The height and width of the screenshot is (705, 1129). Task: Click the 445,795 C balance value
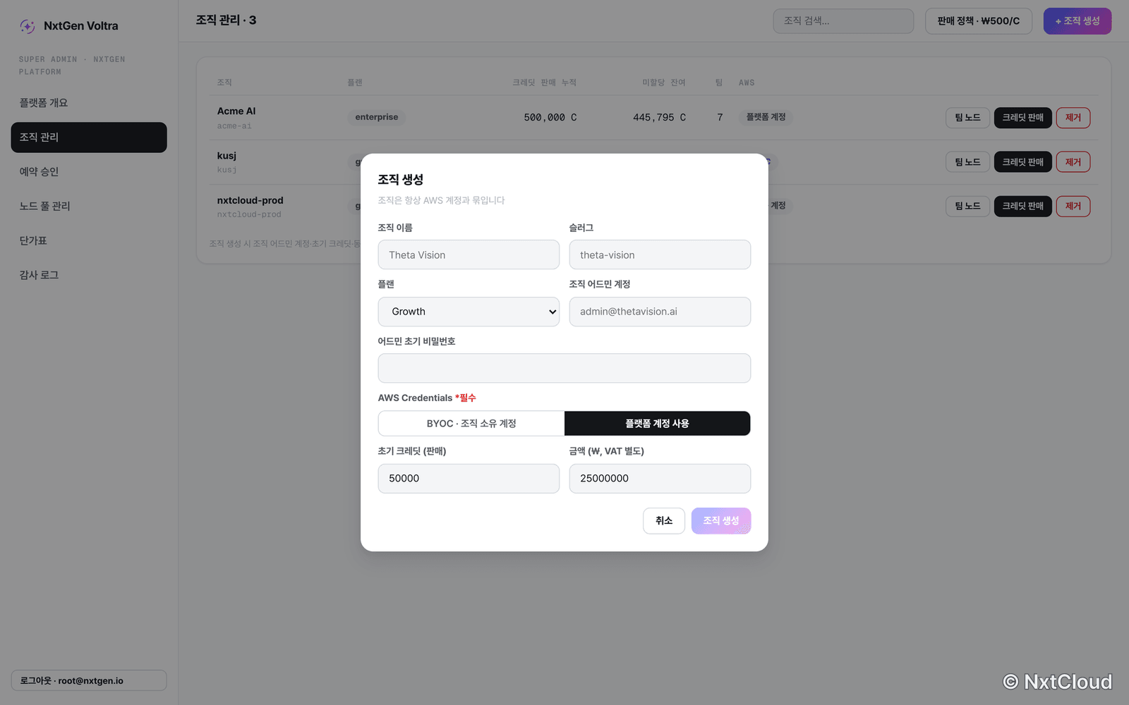659,118
